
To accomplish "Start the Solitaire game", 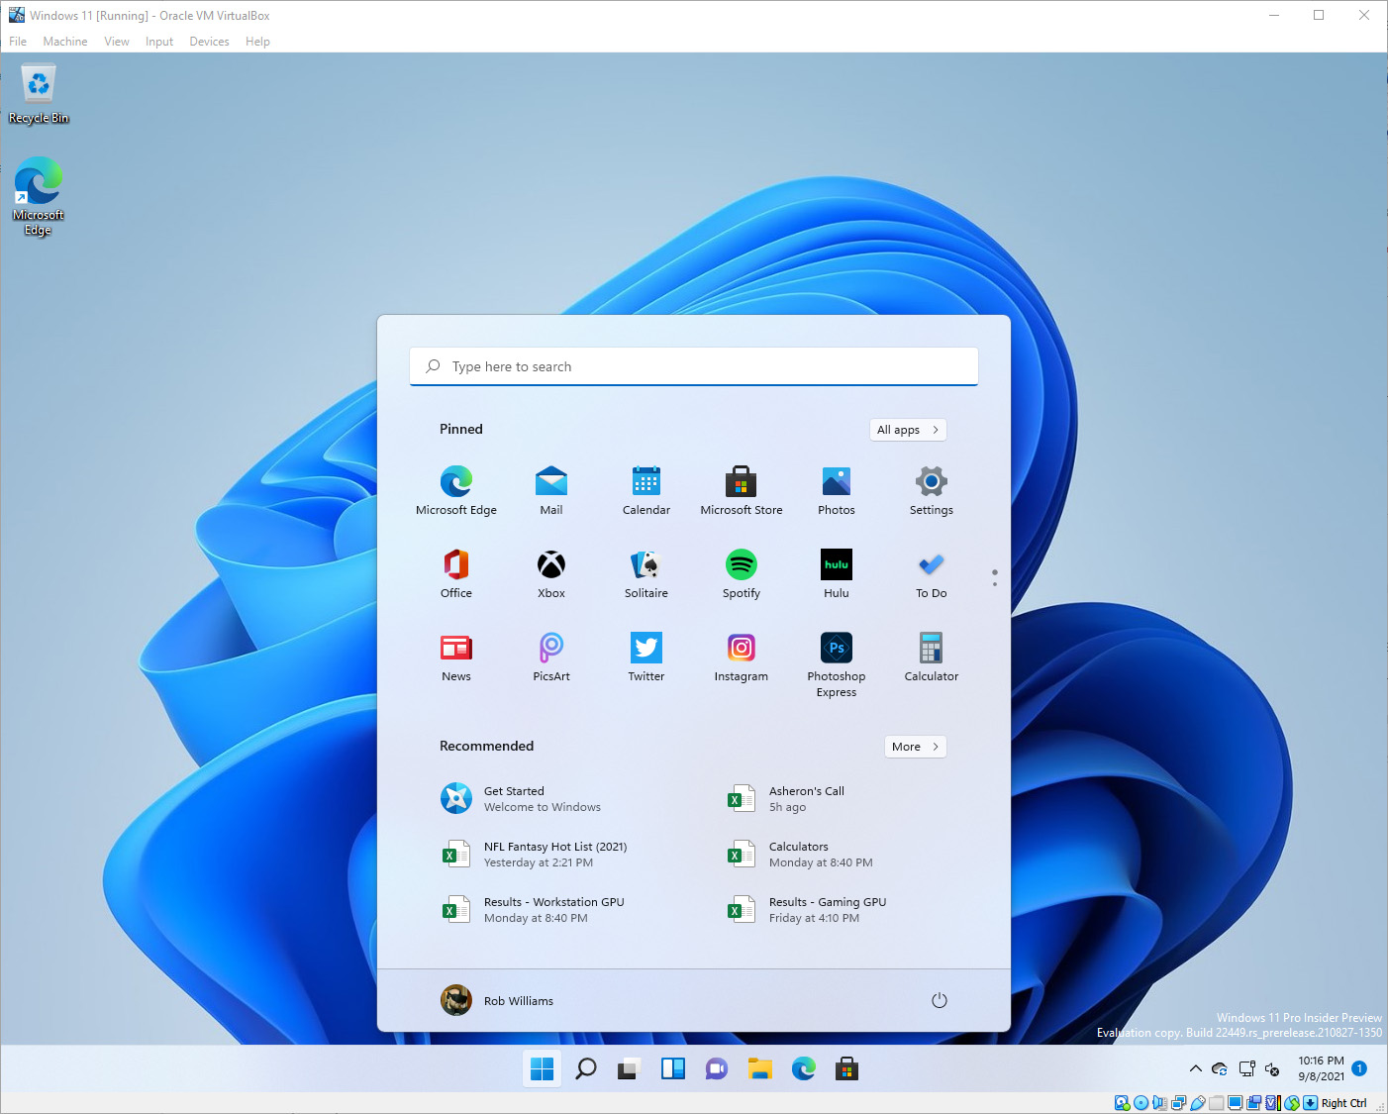I will tap(646, 573).
